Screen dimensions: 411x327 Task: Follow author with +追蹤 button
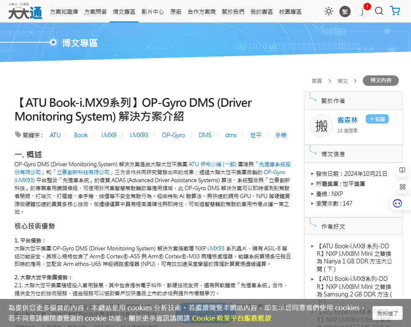pyautogui.click(x=377, y=119)
